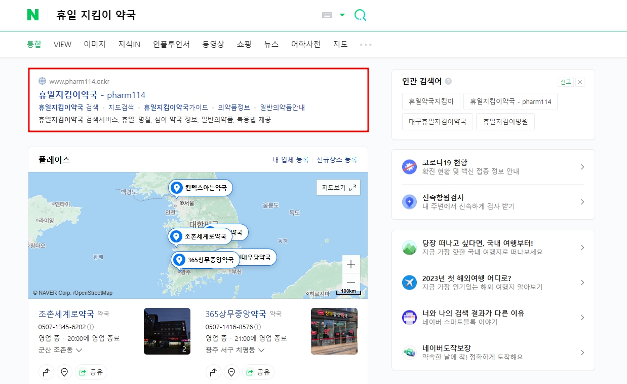Screen dimensions: 627x384
Task: Click the 지도보기 expand map button
Action: [x=338, y=188]
